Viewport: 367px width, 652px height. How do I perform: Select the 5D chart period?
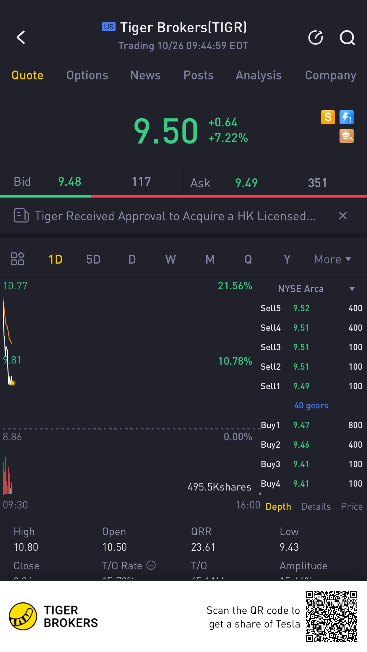click(x=93, y=259)
